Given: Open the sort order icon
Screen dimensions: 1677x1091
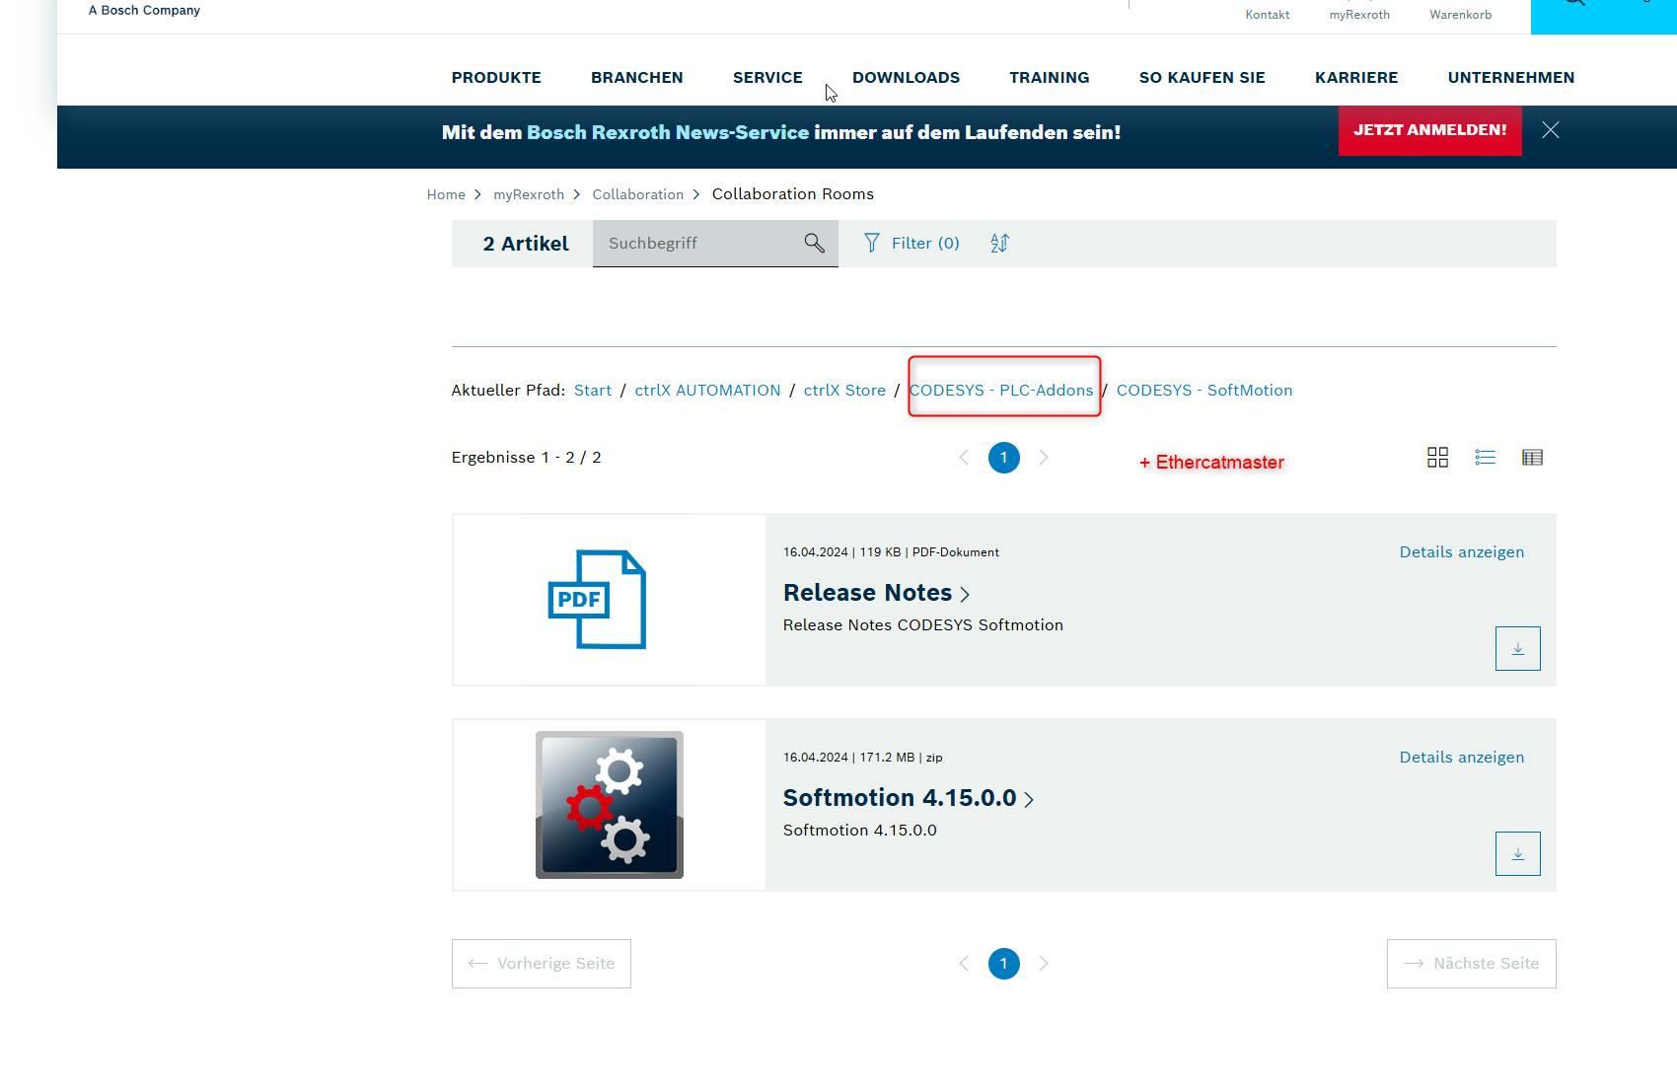Looking at the screenshot, I should [999, 243].
